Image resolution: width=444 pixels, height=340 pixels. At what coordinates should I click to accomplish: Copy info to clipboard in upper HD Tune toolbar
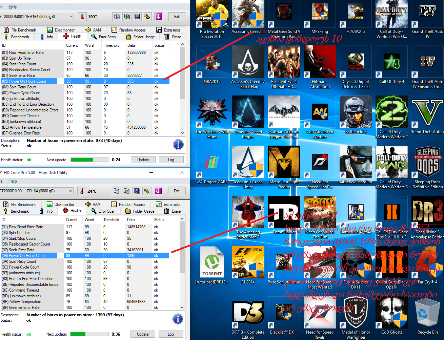coord(117,17)
